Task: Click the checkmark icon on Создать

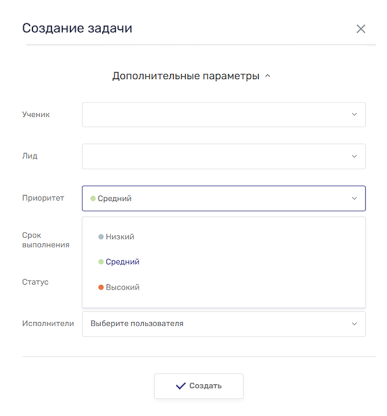Action: click(x=181, y=386)
